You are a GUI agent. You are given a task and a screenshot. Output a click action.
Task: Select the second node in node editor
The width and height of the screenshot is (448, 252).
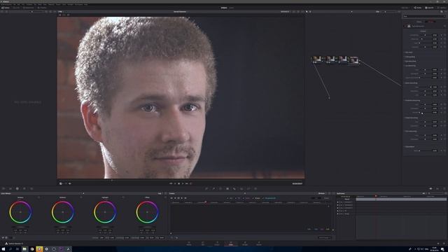[330, 59]
